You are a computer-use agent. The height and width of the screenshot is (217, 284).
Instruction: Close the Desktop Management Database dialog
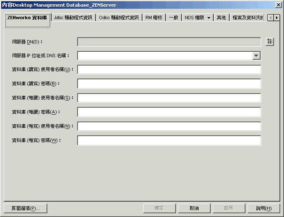coord(278,5)
